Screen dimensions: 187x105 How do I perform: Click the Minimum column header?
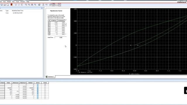point(15,83)
